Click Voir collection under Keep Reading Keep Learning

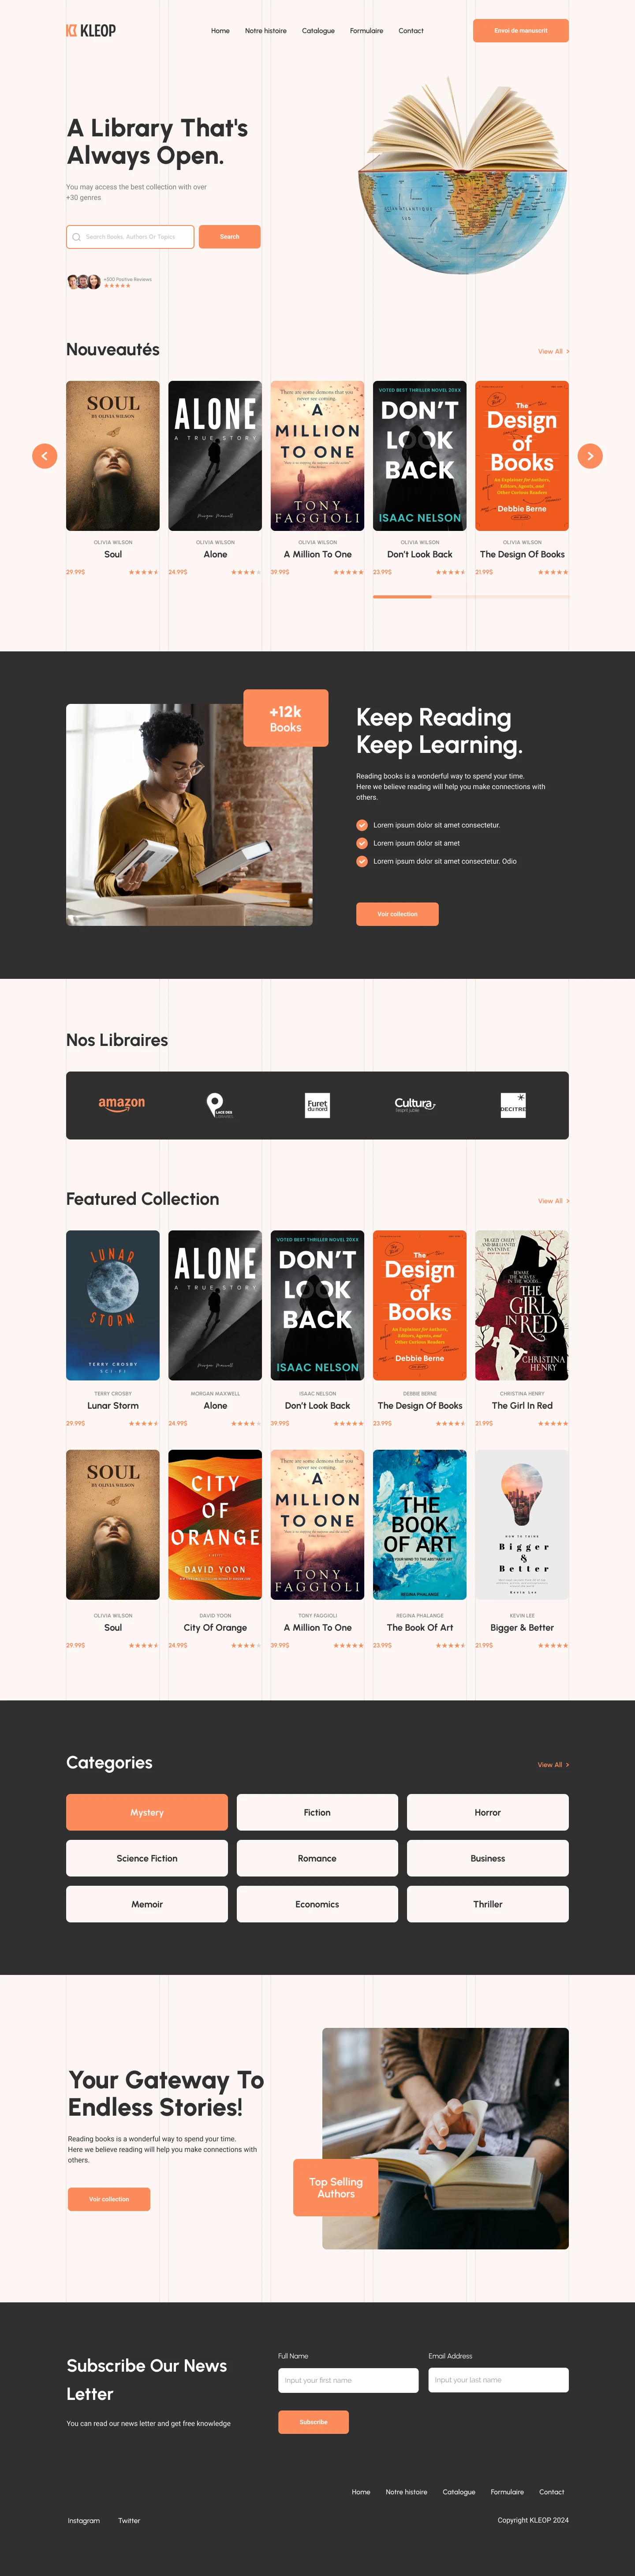click(x=397, y=914)
